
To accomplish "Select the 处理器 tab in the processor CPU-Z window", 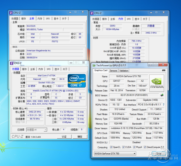I will click(16, 69).
